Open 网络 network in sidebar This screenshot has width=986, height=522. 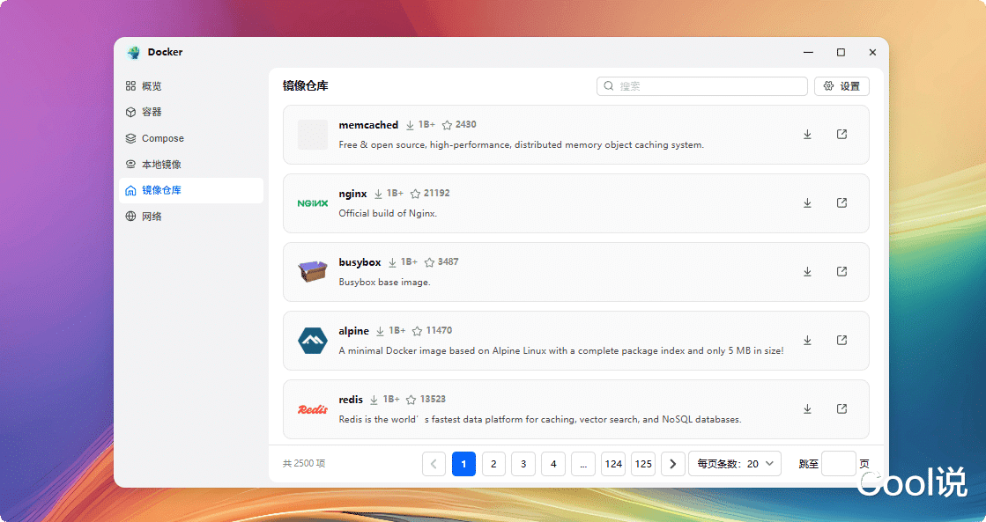tap(191, 216)
